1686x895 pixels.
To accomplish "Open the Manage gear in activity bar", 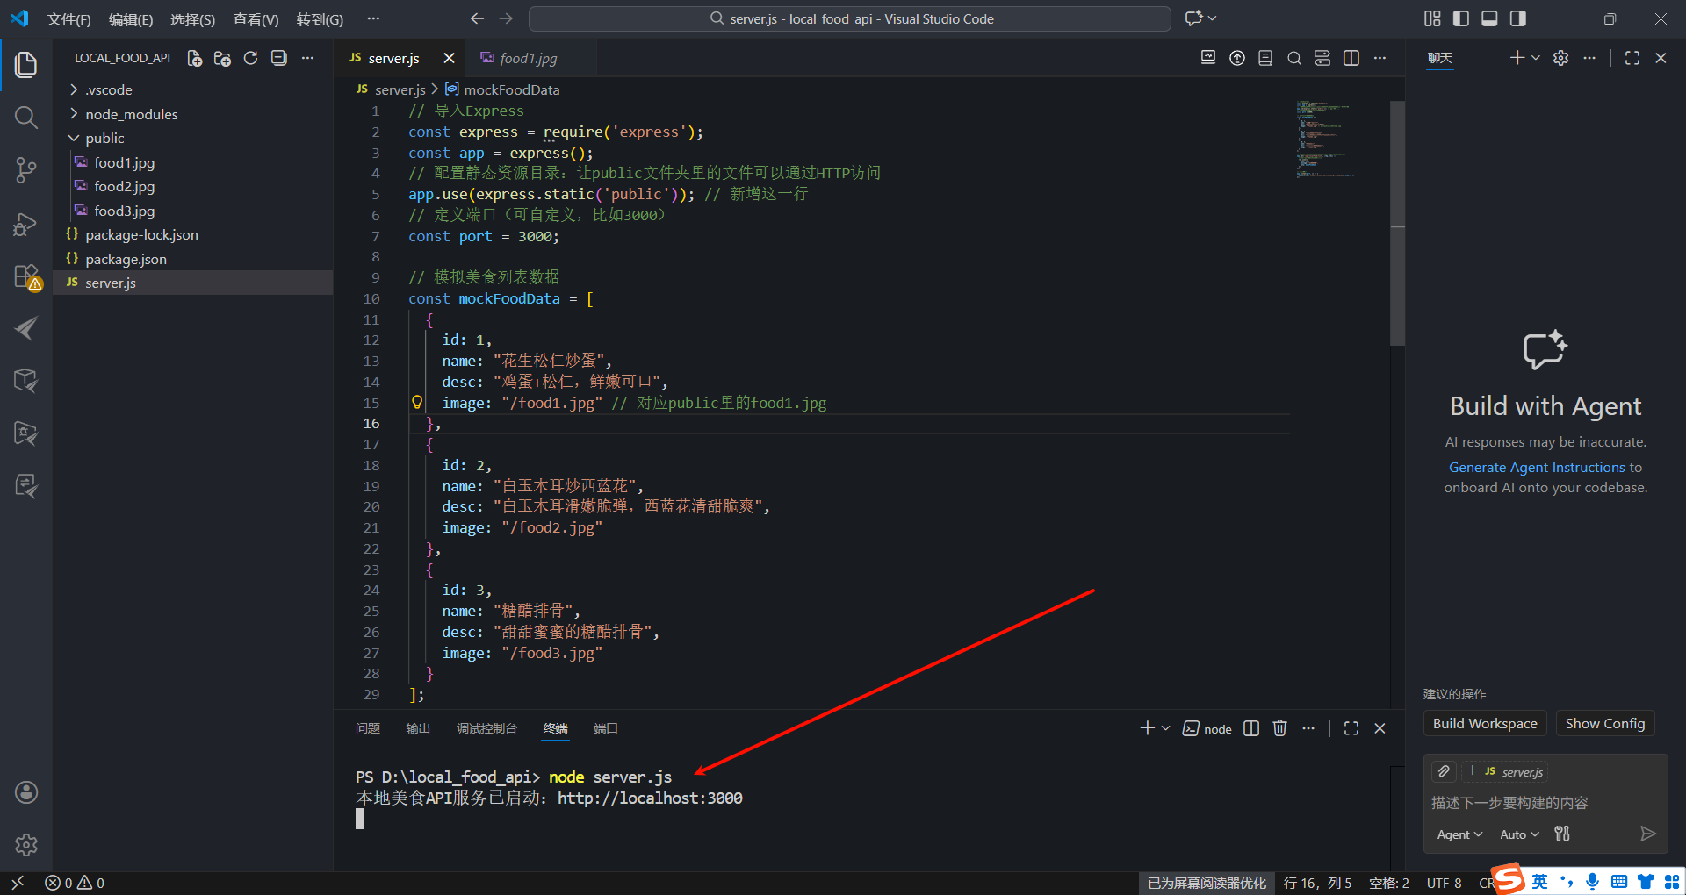I will pyautogui.click(x=26, y=845).
